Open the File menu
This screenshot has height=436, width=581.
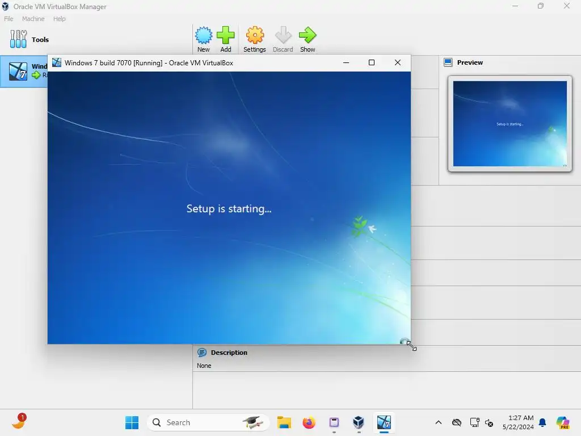pyautogui.click(x=9, y=19)
